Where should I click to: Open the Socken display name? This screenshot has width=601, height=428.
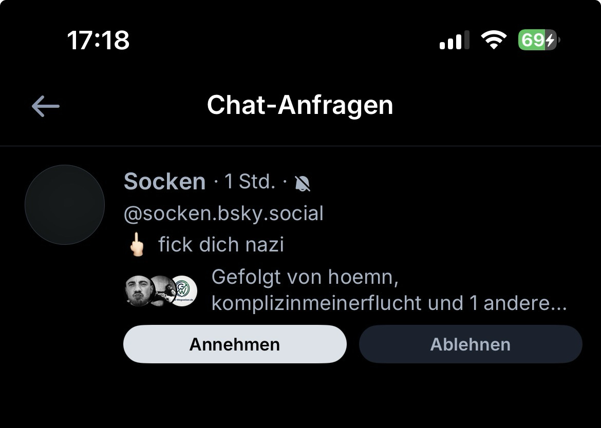(164, 182)
